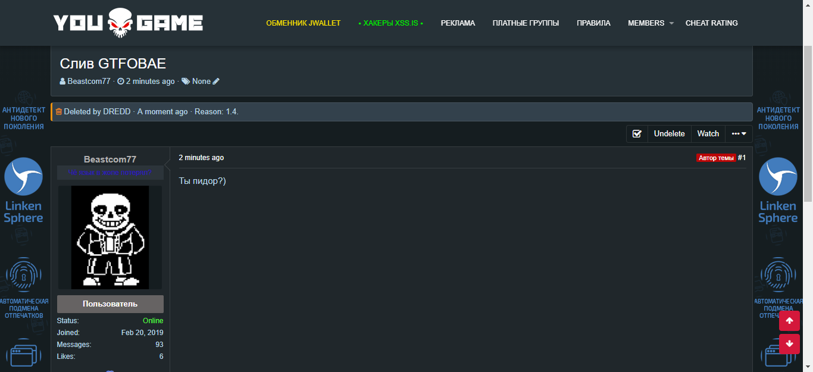Tick the thread selection checkbox beside Undelete
The height and width of the screenshot is (372, 813).
(637, 134)
